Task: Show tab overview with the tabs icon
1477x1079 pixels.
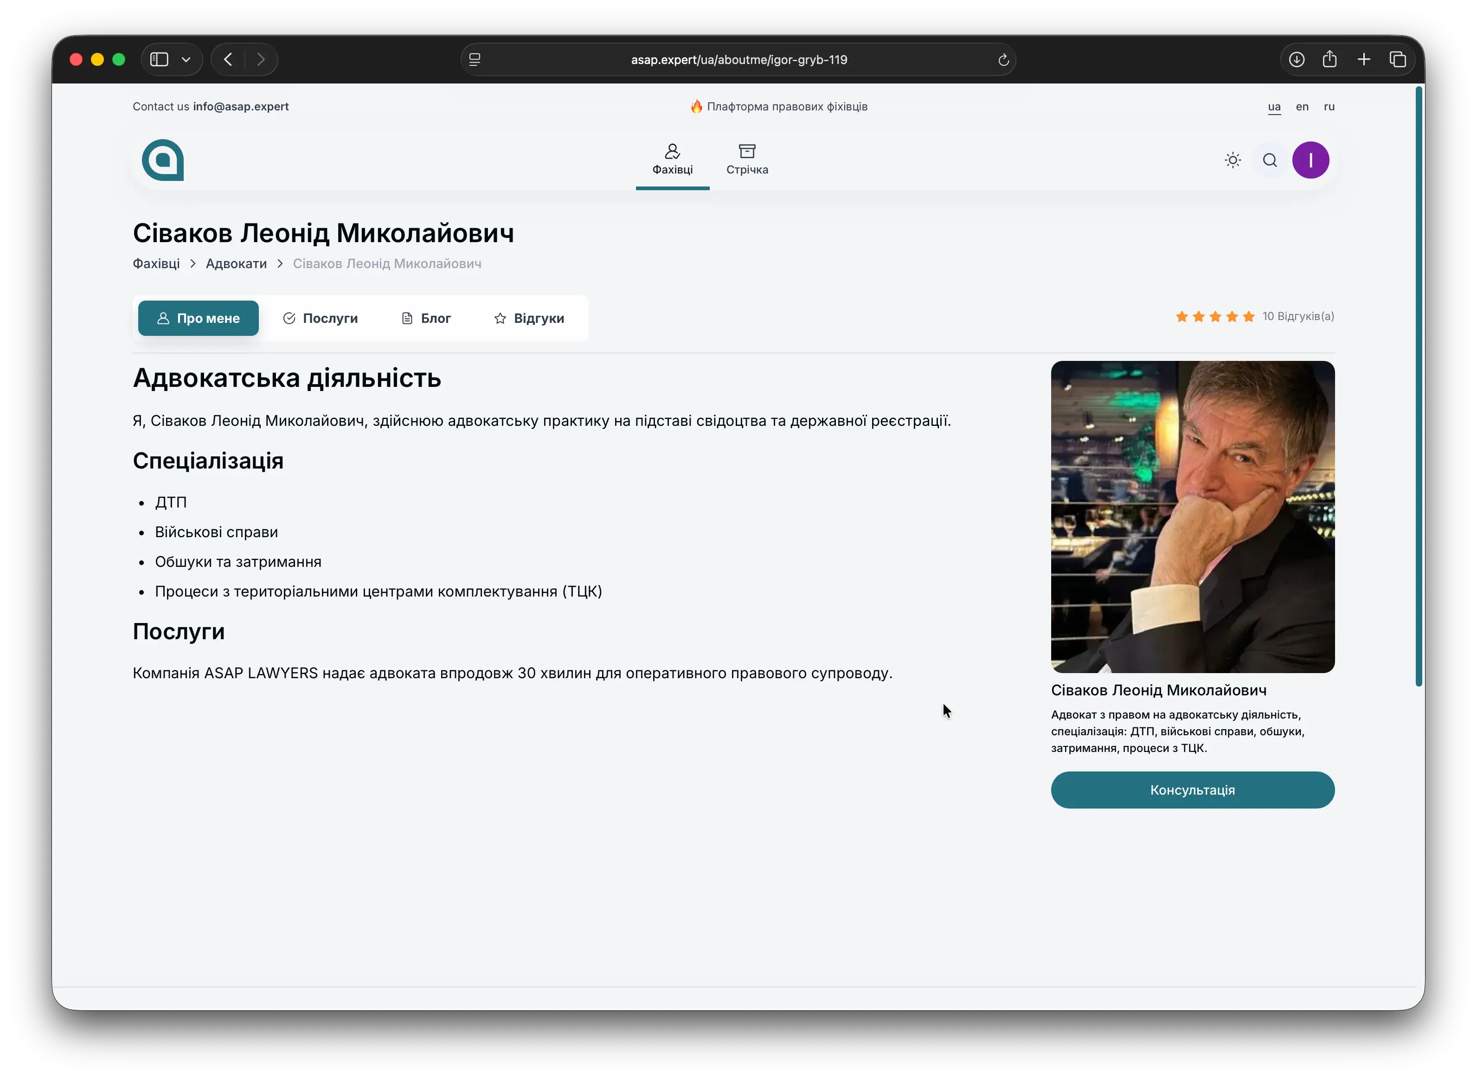Action: (1399, 59)
